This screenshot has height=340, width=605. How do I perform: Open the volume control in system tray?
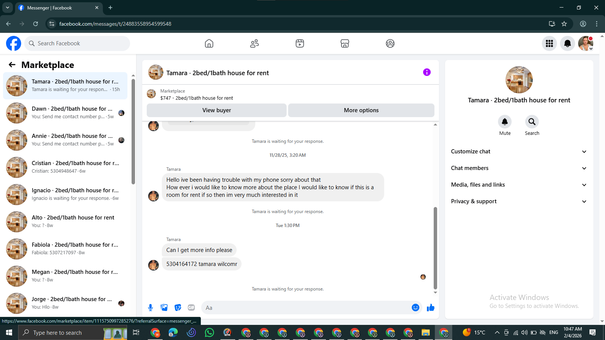click(524, 332)
